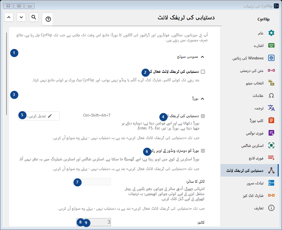Click the فوری لانچ icon
This screenshot has width=282, height=230.
tap(271, 158)
